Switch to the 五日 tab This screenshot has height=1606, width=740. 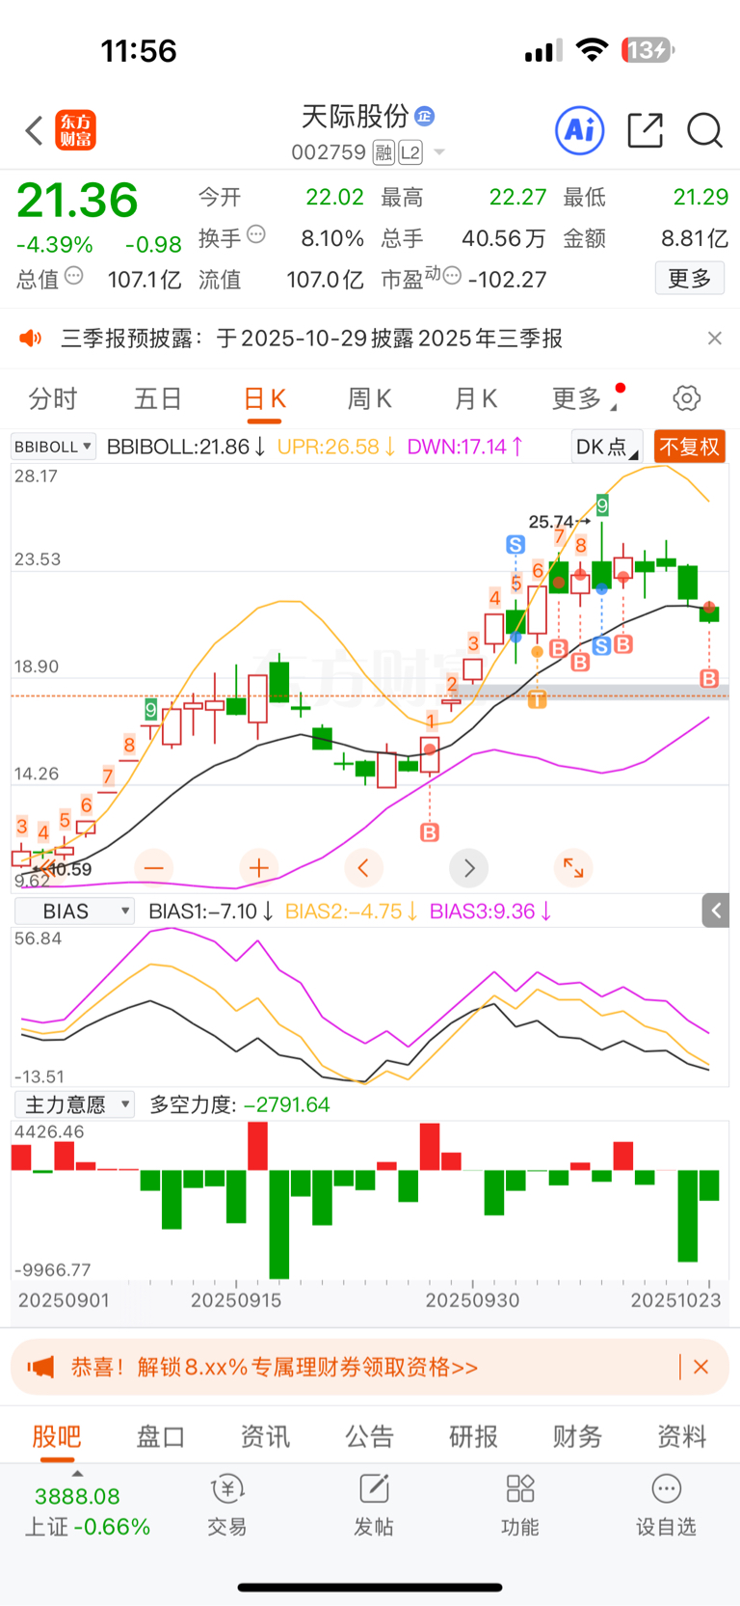coord(158,398)
